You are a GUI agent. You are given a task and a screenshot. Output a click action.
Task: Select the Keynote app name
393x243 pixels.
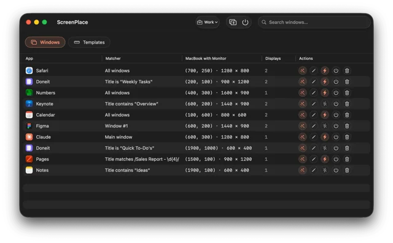pyautogui.click(x=44, y=104)
